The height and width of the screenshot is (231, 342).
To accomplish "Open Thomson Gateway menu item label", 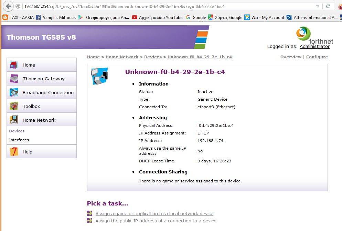I will (44, 79).
